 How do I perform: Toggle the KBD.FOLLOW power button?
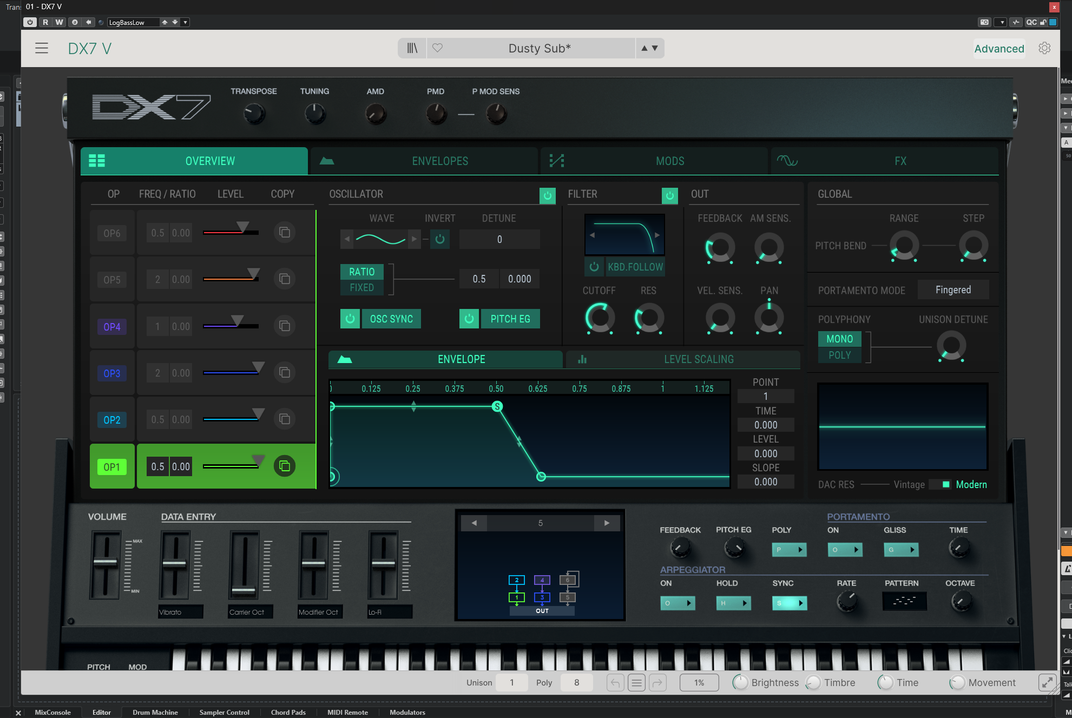(594, 267)
